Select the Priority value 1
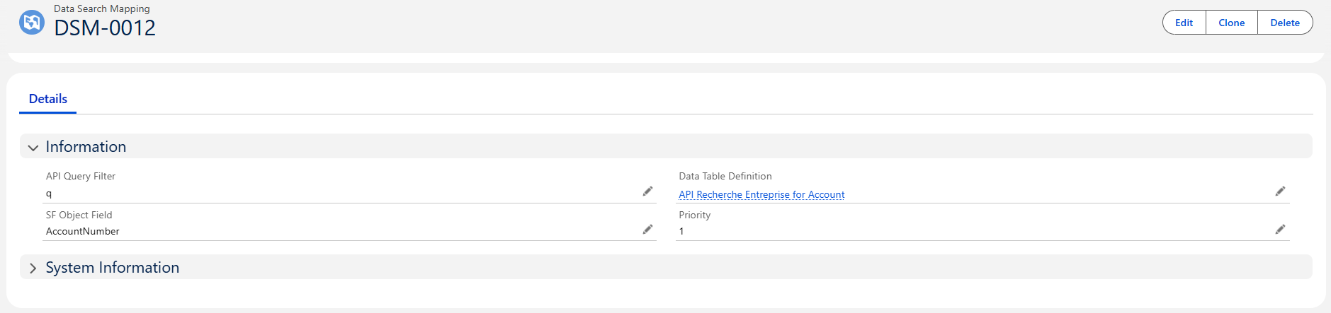Viewport: 1331px width, 313px height. point(681,231)
